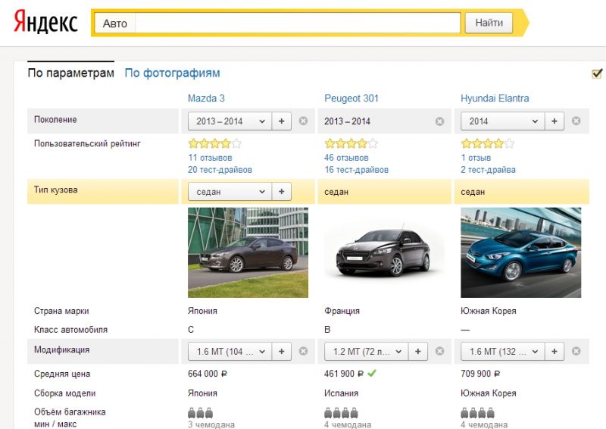Click the Пользовательский рейтинг row label
The image size is (606, 429).
tap(87, 143)
